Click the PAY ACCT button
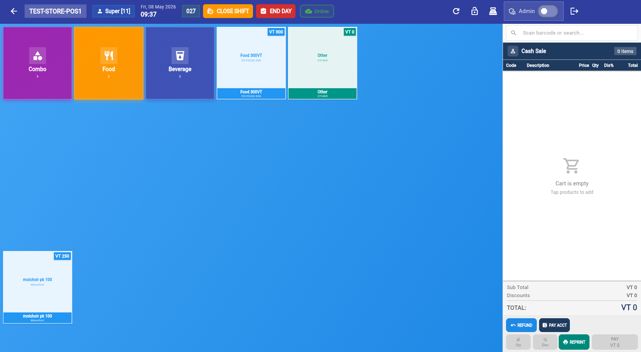Image resolution: width=641 pixels, height=352 pixels. coord(554,325)
